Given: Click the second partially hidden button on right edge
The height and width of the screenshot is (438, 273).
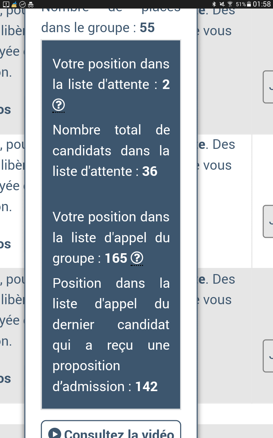Looking at the screenshot, I should tap(268, 221).
